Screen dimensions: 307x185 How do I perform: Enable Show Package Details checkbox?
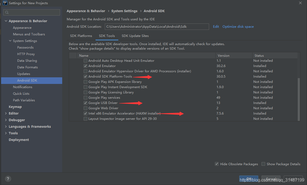[263, 164]
